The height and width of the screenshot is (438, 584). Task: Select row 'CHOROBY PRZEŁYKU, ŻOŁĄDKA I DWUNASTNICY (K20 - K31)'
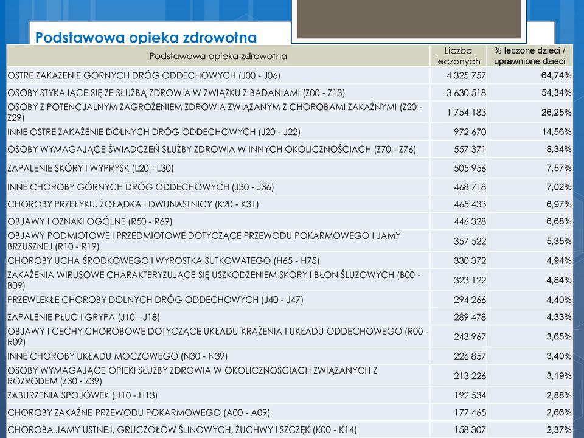point(290,204)
